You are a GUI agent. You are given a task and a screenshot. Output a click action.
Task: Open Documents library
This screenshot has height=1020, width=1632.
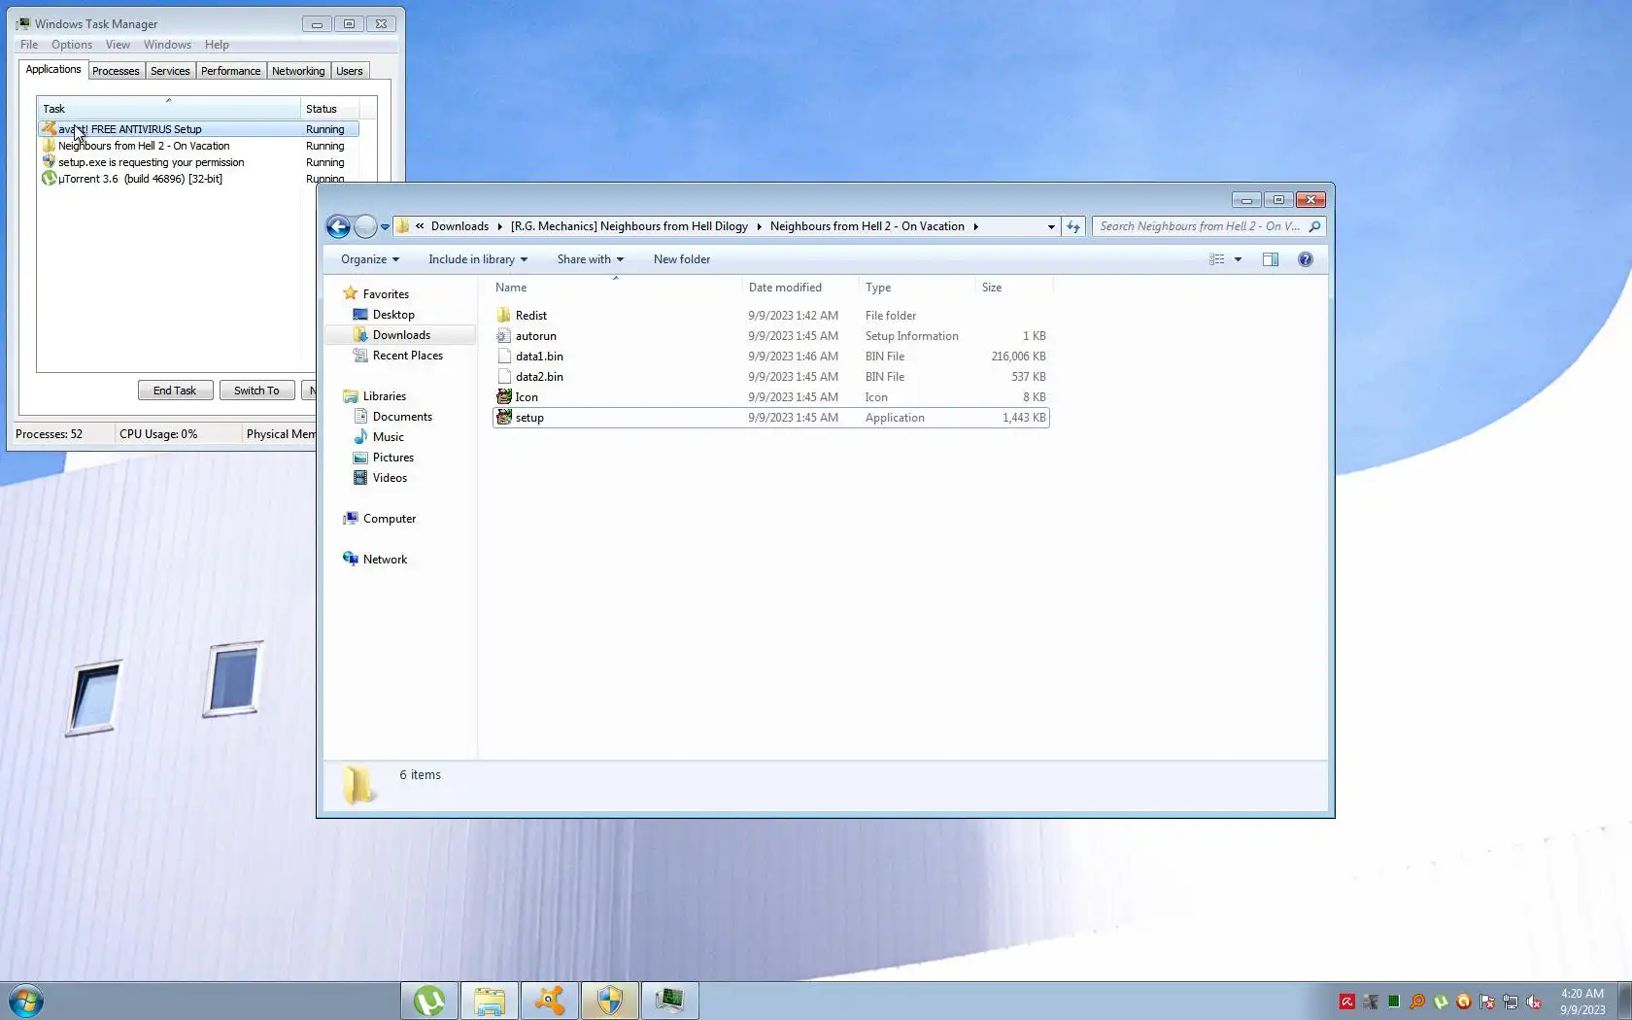[x=402, y=417]
